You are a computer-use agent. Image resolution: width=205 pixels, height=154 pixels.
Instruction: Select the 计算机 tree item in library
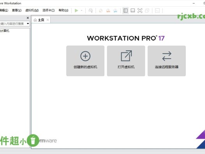click(x=5, y=31)
